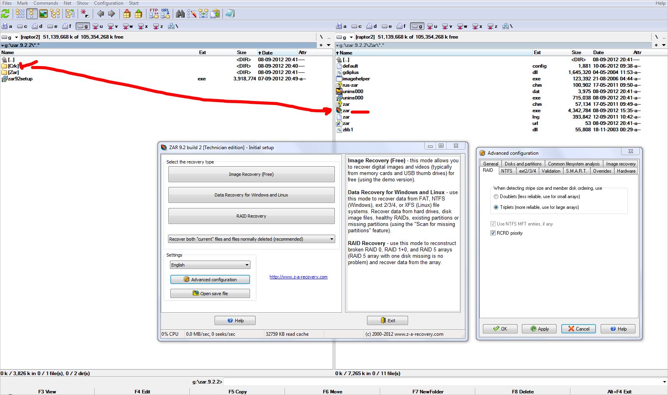Select drive c in left drive bar
The image size is (668, 395).
(x=22, y=26)
